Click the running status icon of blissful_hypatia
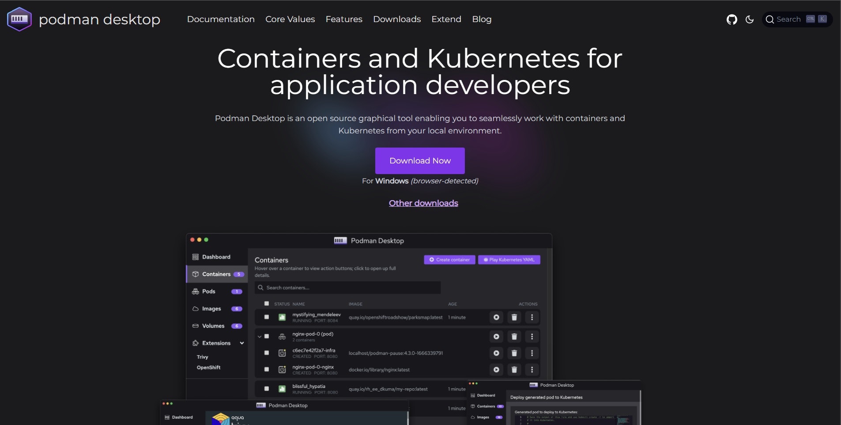This screenshot has width=841, height=425. point(282,389)
